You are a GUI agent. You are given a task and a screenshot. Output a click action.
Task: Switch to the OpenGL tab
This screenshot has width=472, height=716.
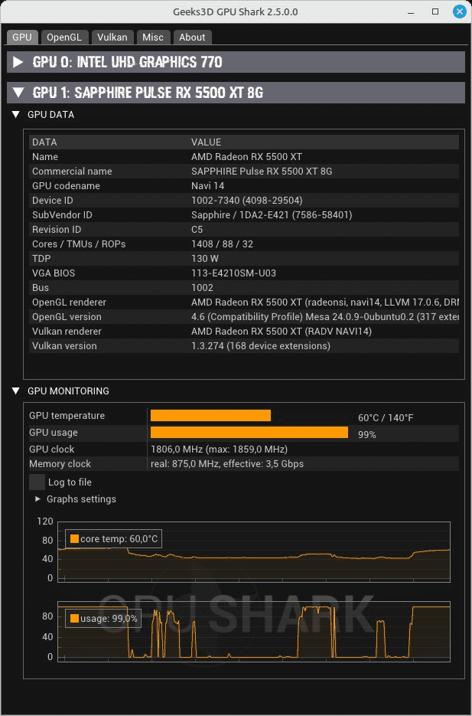point(63,37)
